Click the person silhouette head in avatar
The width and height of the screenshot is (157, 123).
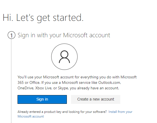[64, 54]
